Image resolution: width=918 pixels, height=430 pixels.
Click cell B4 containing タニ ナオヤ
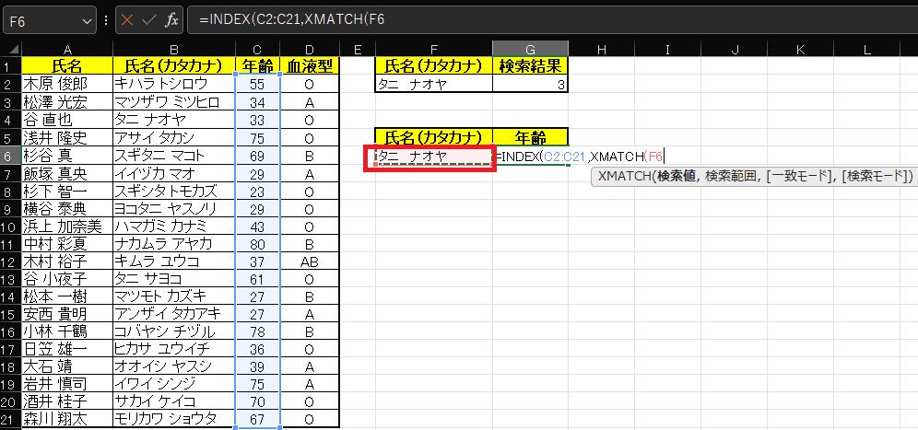pos(174,120)
